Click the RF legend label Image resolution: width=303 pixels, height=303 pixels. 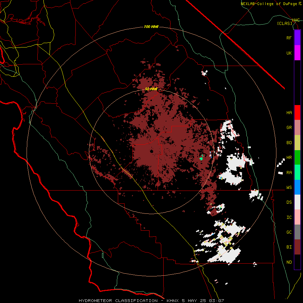pos(289,38)
